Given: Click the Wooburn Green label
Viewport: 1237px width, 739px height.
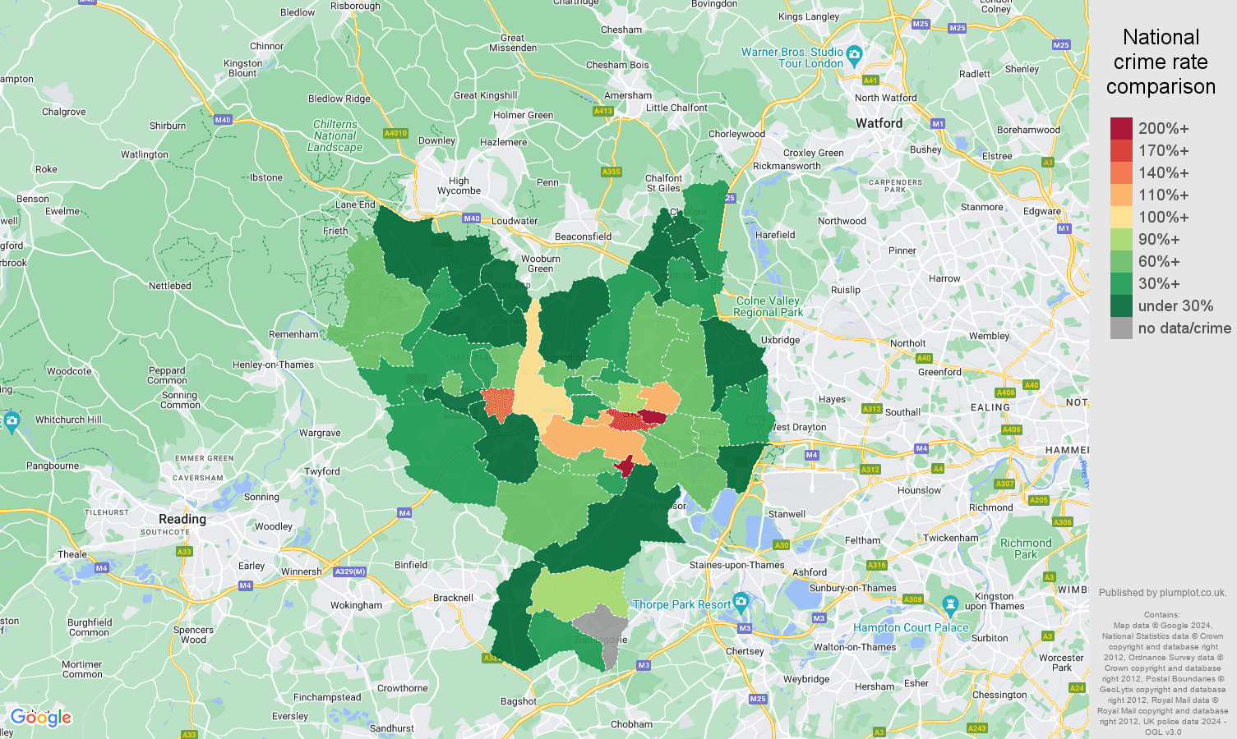Looking at the screenshot, I should [x=541, y=264].
